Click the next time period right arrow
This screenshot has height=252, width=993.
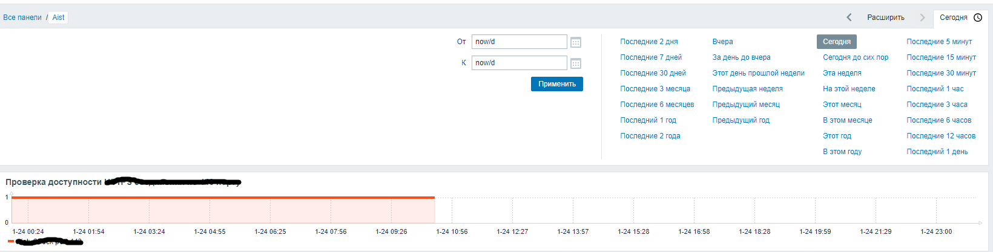tap(922, 18)
